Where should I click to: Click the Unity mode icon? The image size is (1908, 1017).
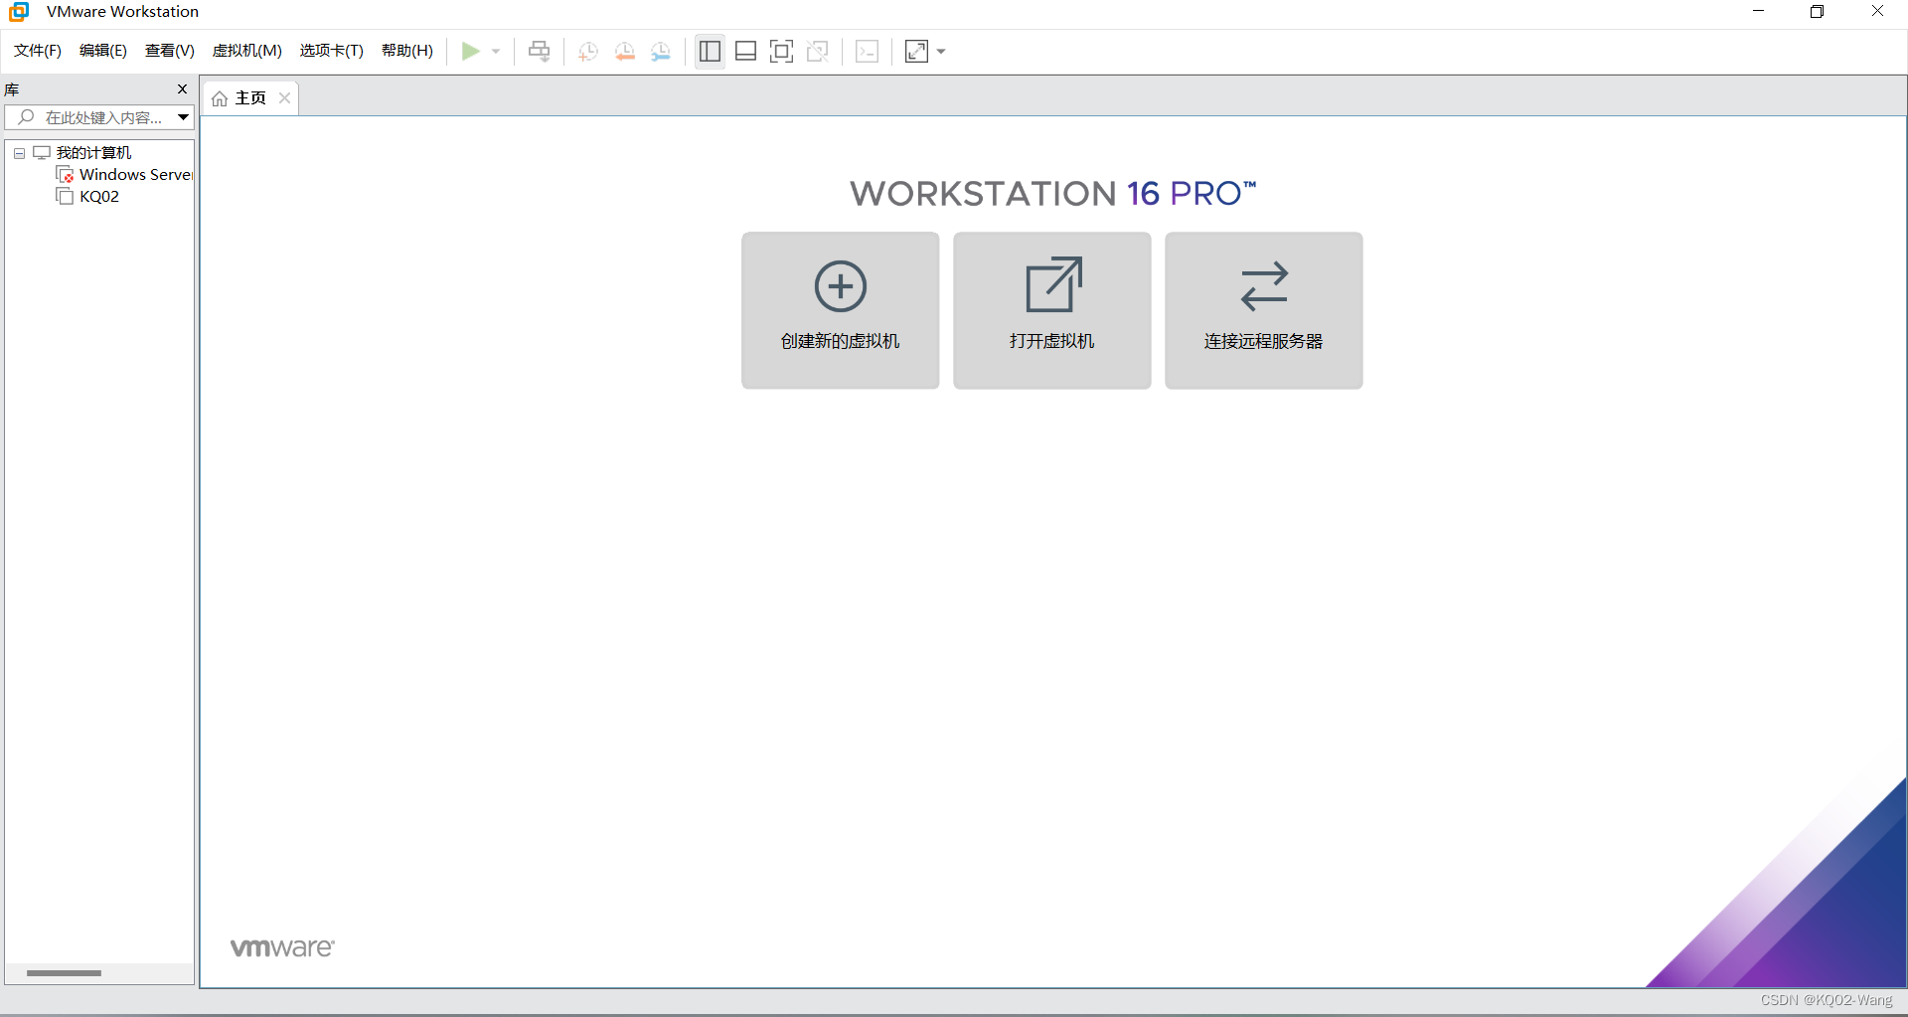[818, 51]
